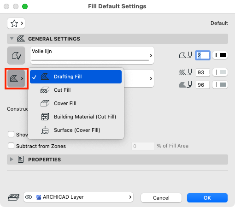Click the contour line pen icon
The height and width of the screenshot is (207, 235).
coord(185,55)
